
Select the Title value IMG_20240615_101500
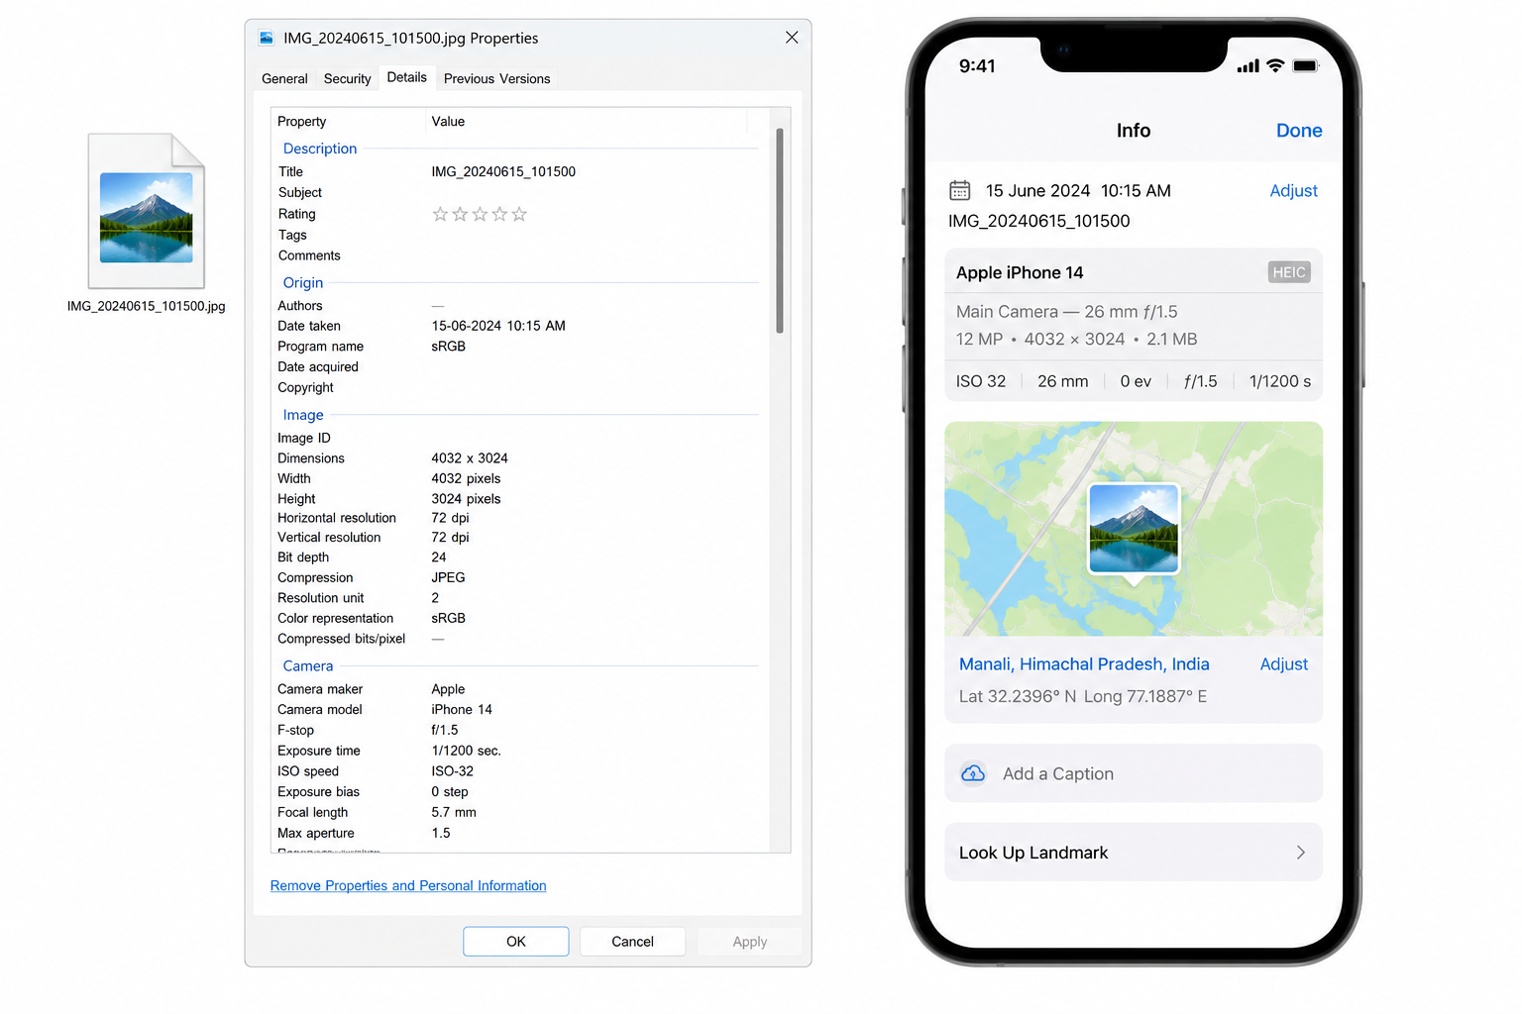coord(503,172)
